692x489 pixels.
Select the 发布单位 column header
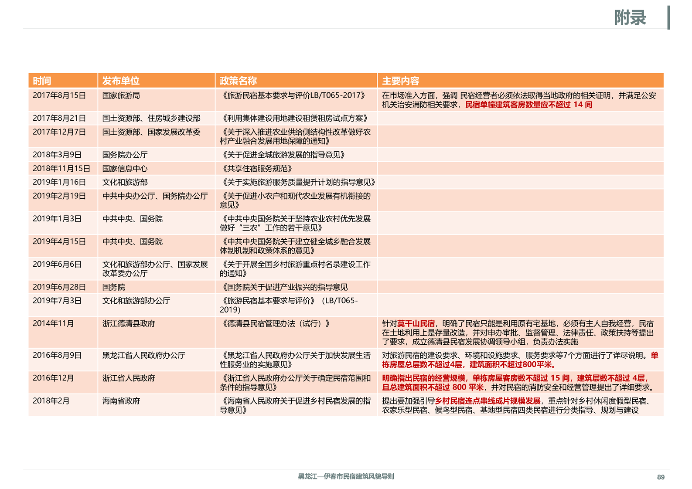121,81
